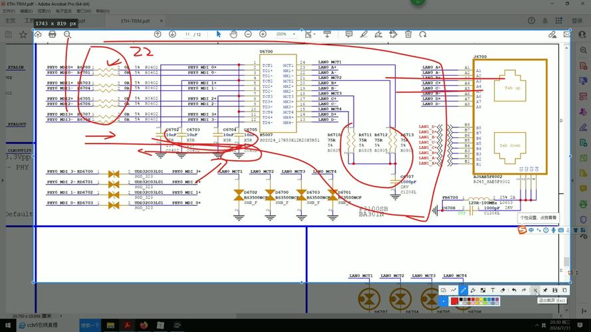This screenshot has width=591, height=332.
Task: Go to next page with down arrow
Action: (172, 34)
